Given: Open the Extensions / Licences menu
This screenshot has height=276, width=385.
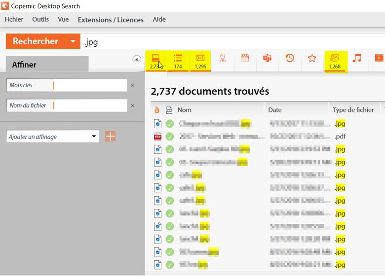Looking at the screenshot, I should (111, 20).
